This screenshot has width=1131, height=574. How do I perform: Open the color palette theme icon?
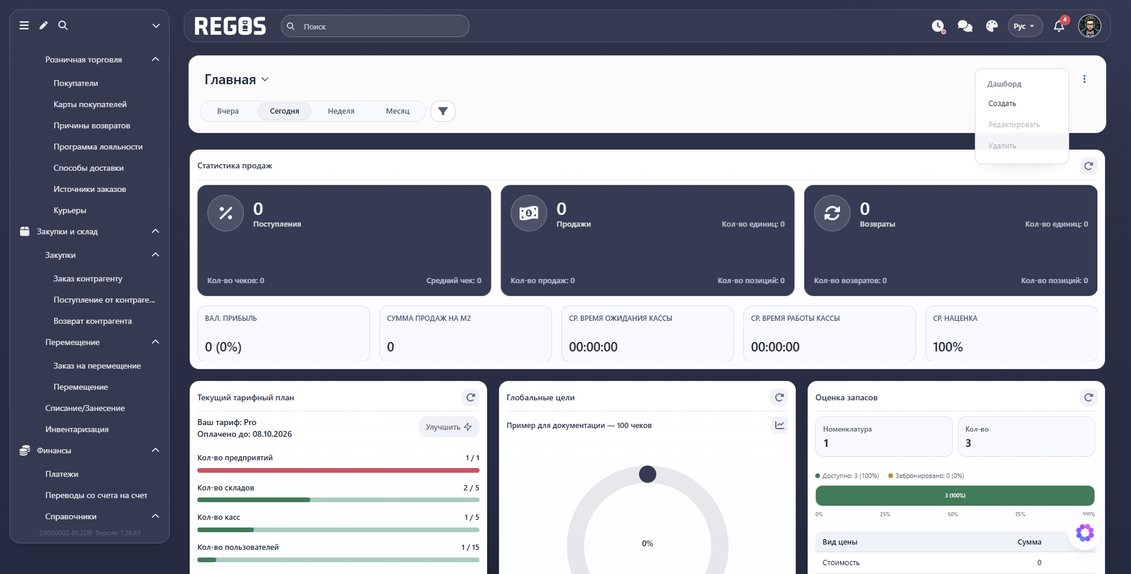pyautogui.click(x=992, y=26)
